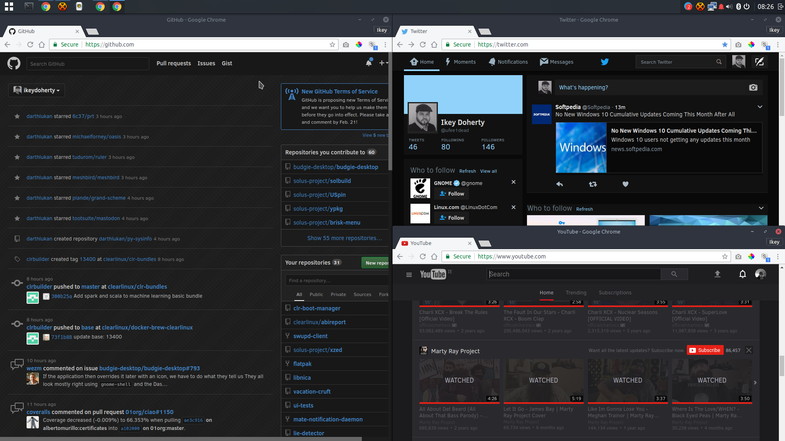Open Twitter Moments tab
The image size is (785, 441).
[x=460, y=62]
